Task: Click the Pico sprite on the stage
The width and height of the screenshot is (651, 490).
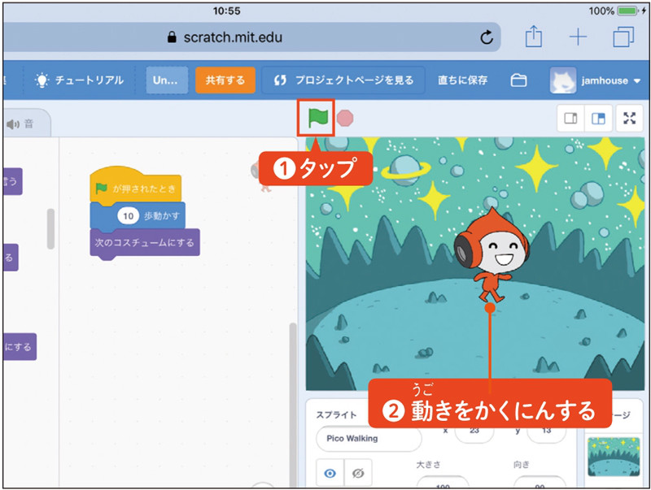Action: 492,255
